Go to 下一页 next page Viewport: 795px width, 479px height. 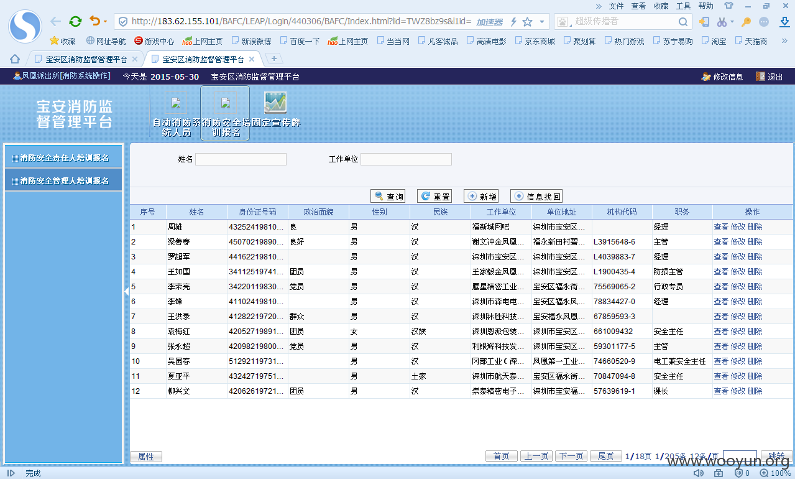coord(571,457)
